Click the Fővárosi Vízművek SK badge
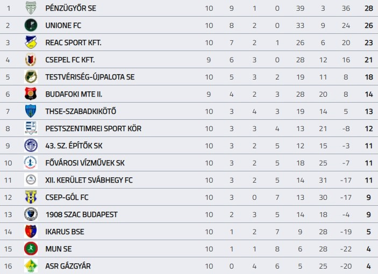 (31, 163)
